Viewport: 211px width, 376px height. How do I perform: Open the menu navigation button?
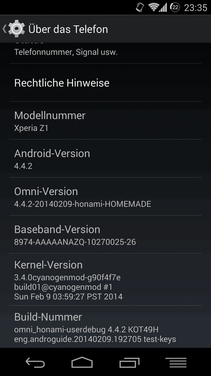point(176,362)
